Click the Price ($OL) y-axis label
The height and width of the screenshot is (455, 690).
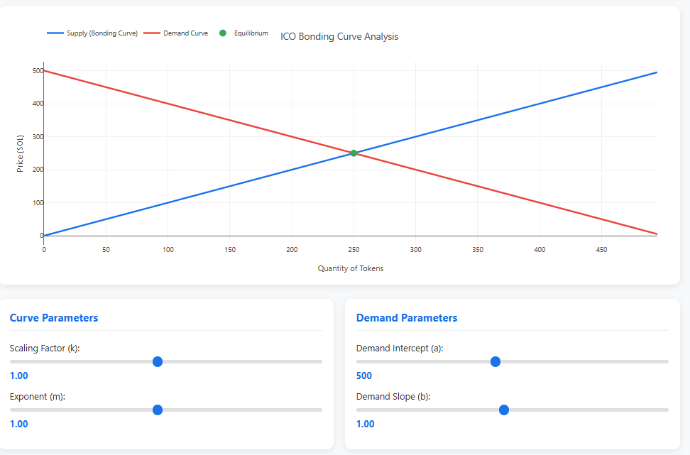[x=20, y=153]
